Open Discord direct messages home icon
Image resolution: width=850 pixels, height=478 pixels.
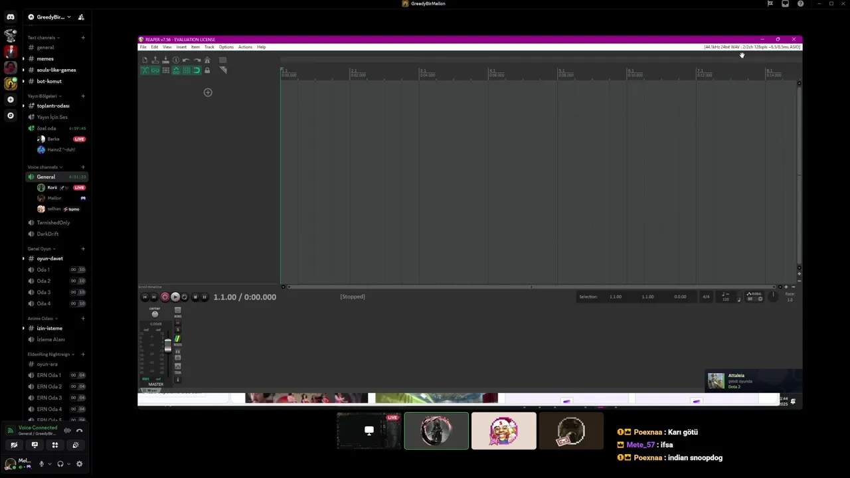(10, 17)
